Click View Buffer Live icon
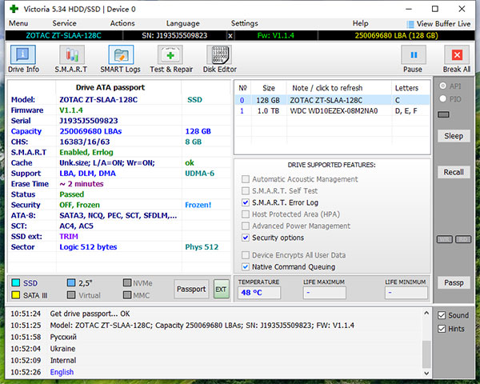480x384 pixels. point(412,24)
